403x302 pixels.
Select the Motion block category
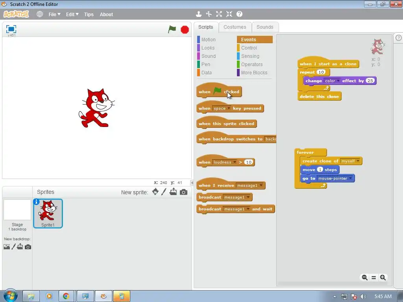click(x=209, y=40)
